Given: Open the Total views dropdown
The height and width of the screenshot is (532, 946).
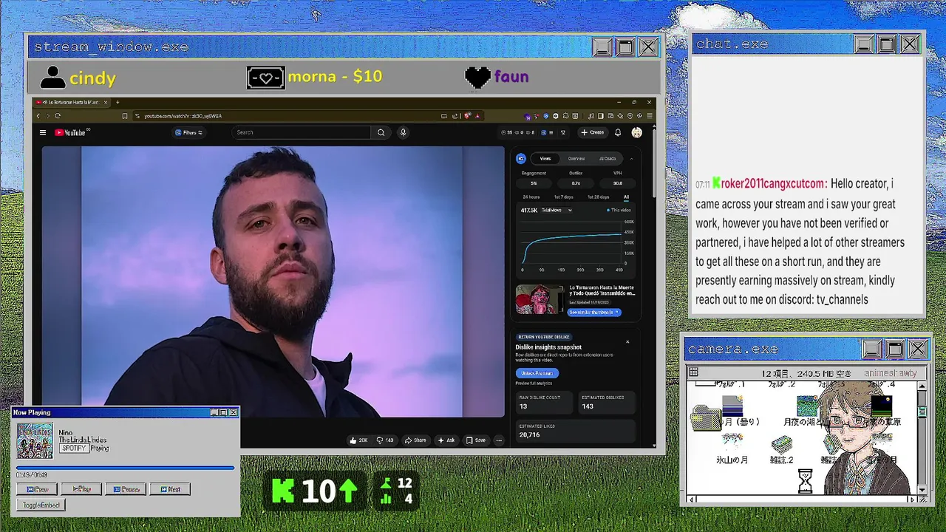Looking at the screenshot, I should (x=557, y=211).
